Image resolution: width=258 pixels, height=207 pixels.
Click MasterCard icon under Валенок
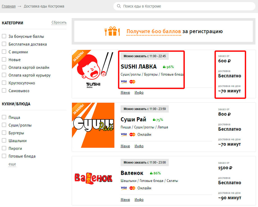click(x=132, y=188)
